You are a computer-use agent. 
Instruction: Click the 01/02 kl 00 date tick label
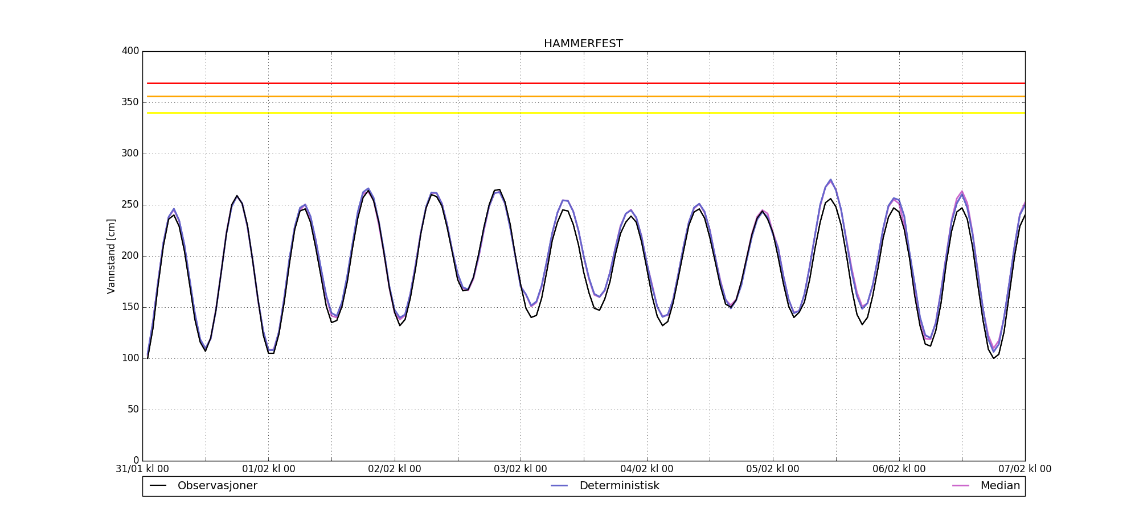[x=269, y=469]
